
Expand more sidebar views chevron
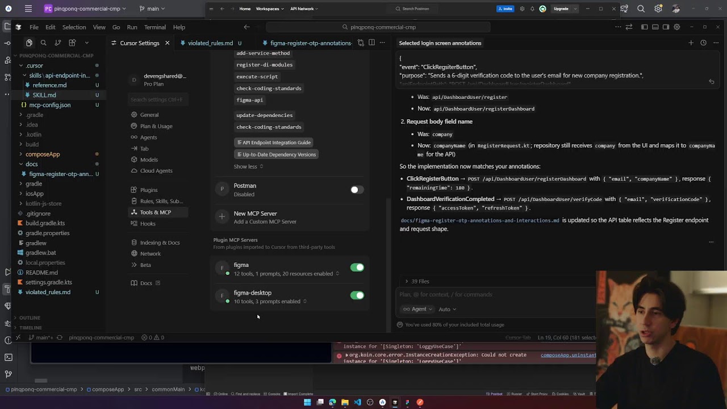pyautogui.click(x=86, y=43)
